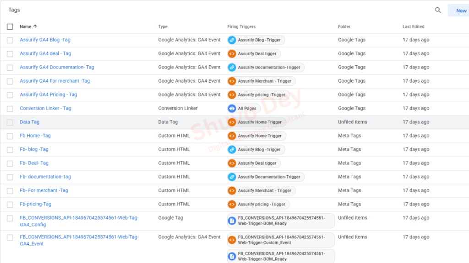Click code icon in GA4 Pricing trigger
The image size is (469, 263).
point(232,95)
